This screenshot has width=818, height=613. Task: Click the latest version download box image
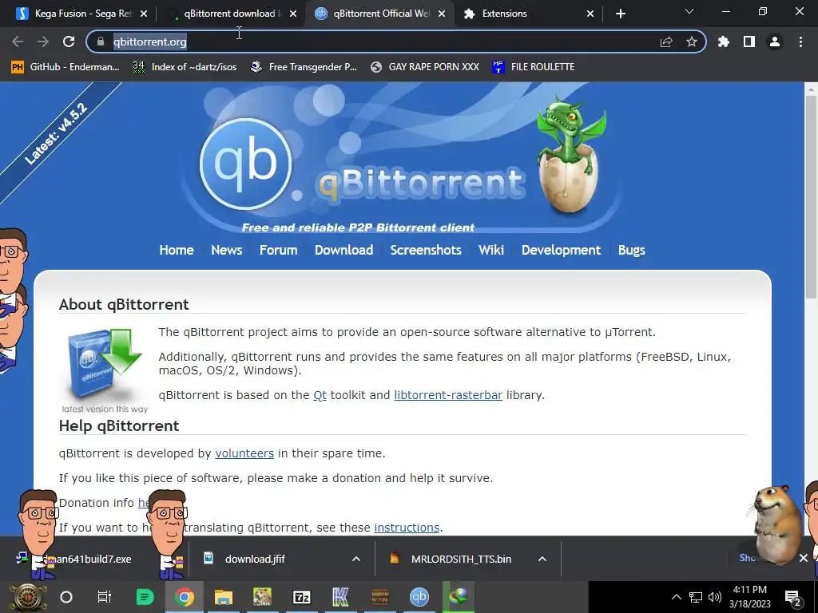[x=105, y=370]
